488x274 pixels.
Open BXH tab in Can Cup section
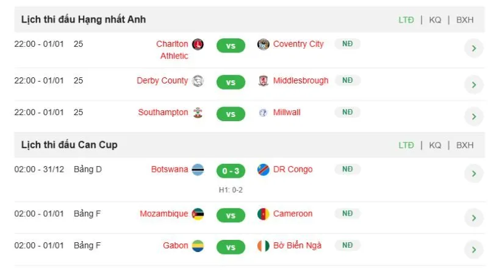click(465, 146)
